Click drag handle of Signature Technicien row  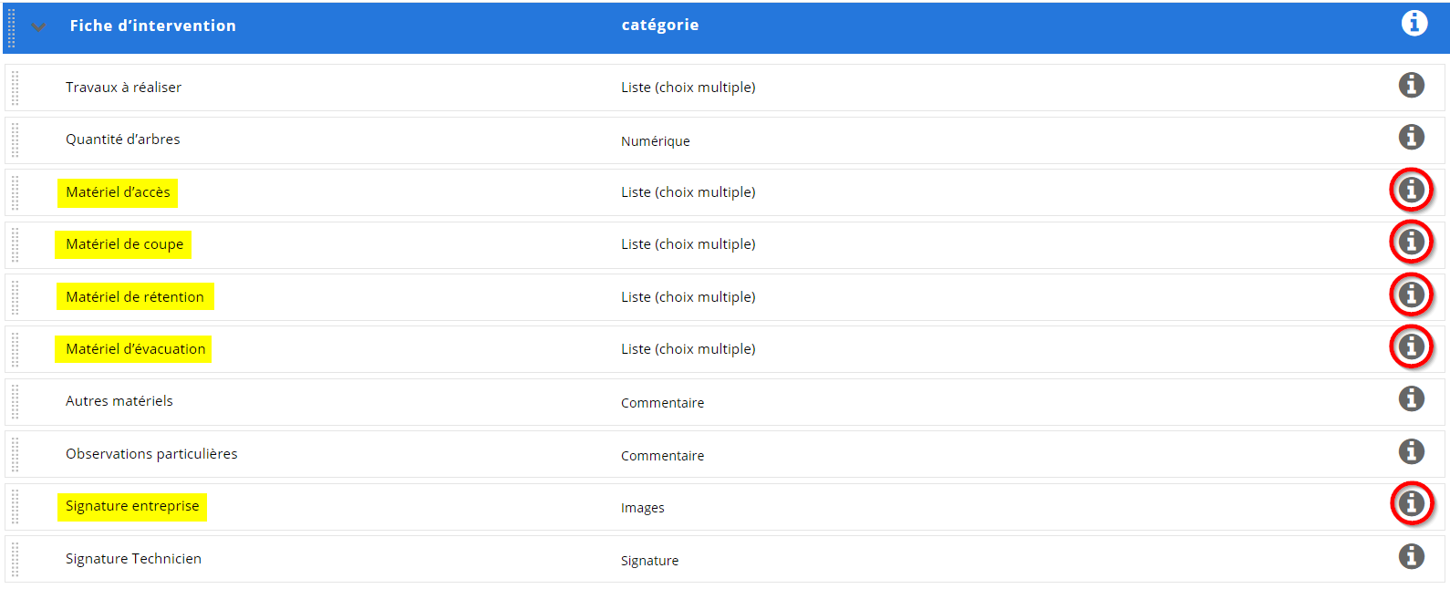[x=16, y=559]
